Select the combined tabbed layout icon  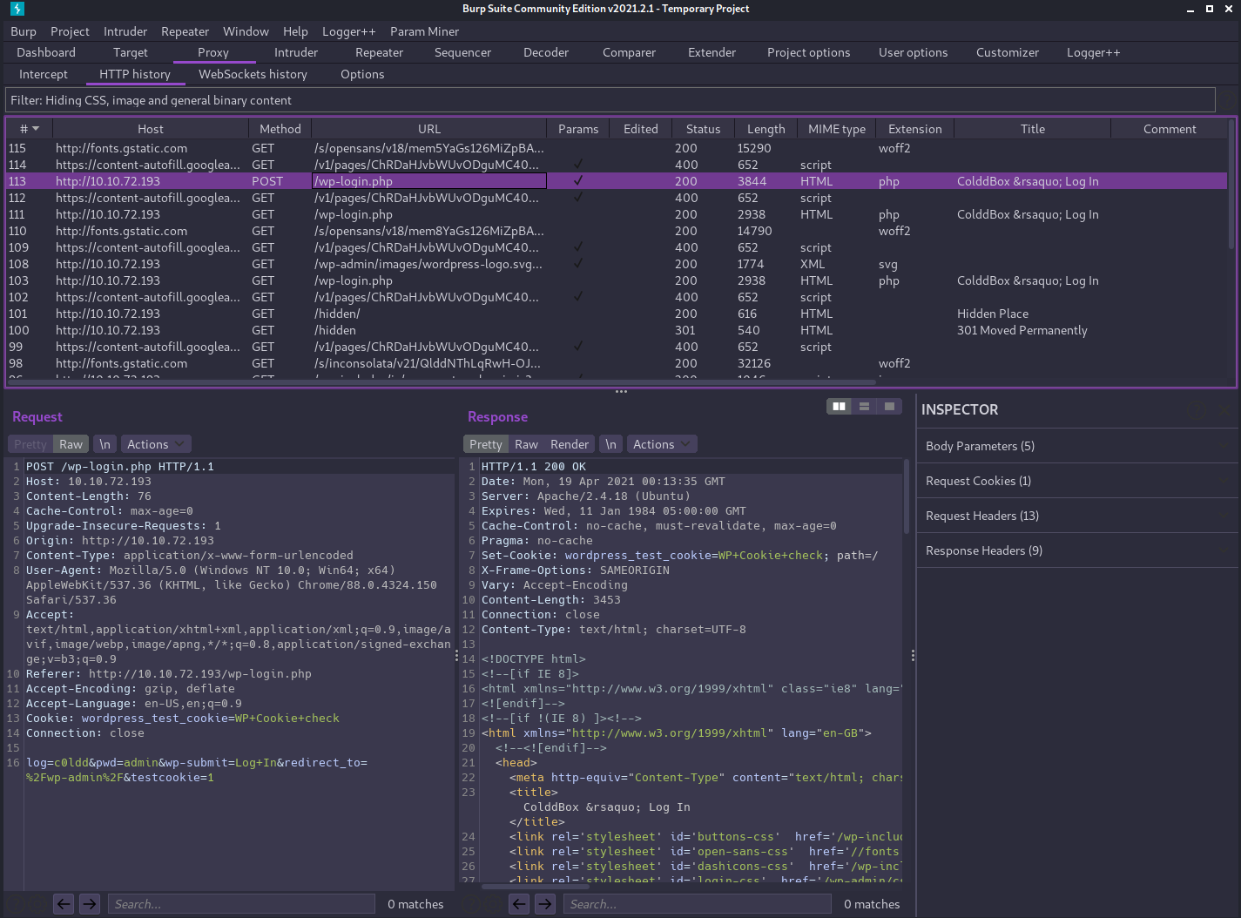[x=889, y=406]
